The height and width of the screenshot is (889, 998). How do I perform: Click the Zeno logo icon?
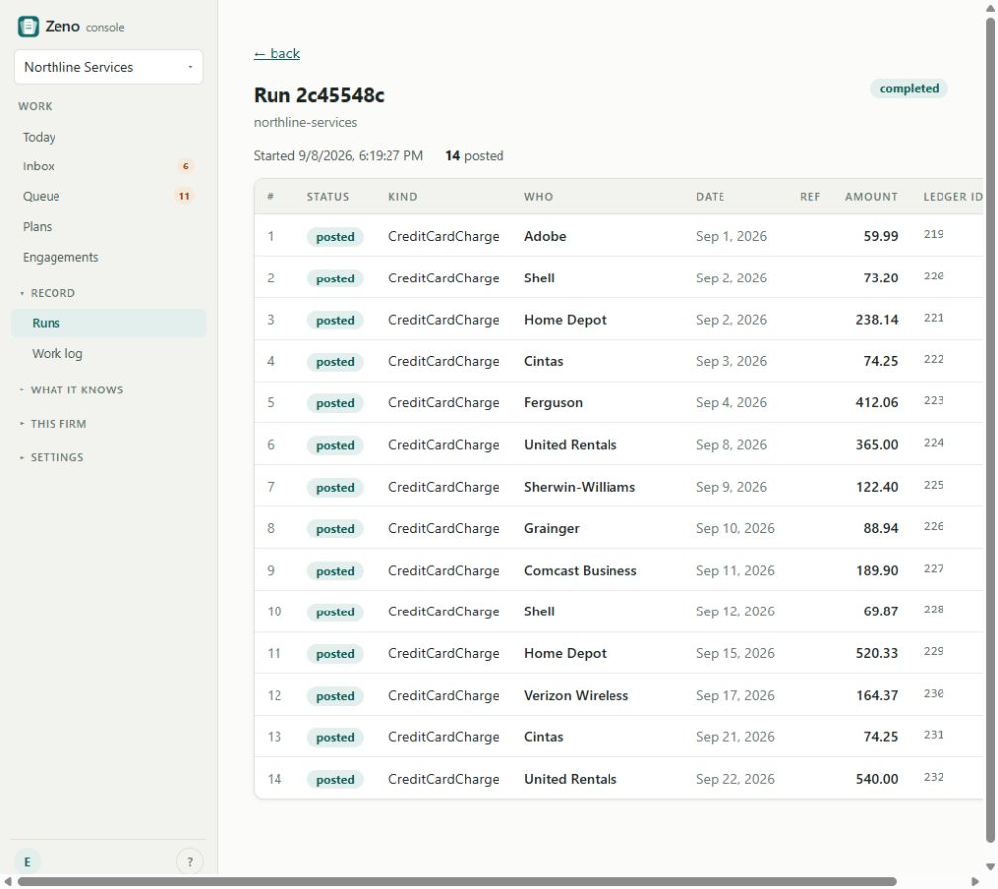point(28,27)
